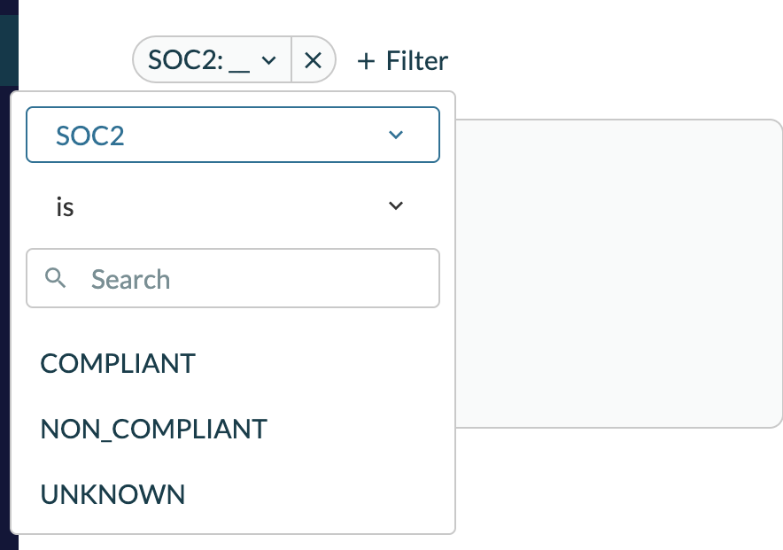
Task: Click the Search input field
Action: tap(233, 278)
